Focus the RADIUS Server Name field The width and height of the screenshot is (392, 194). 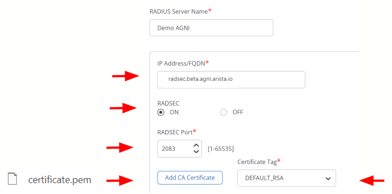(x=211, y=28)
